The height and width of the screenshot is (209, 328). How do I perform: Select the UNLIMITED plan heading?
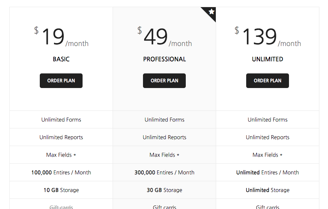point(267,59)
